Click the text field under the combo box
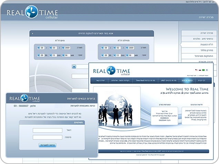The height and width of the screenshot is (164, 219). point(80,76)
